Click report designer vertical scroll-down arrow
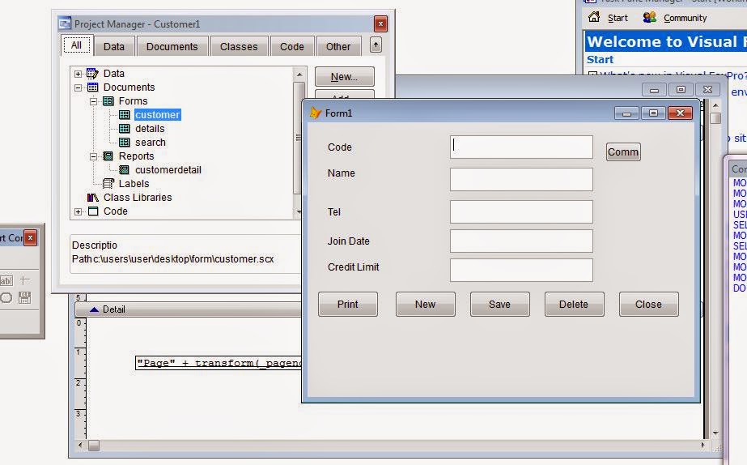Screen dimensions: 747x465 pyautogui.click(x=715, y=433)
